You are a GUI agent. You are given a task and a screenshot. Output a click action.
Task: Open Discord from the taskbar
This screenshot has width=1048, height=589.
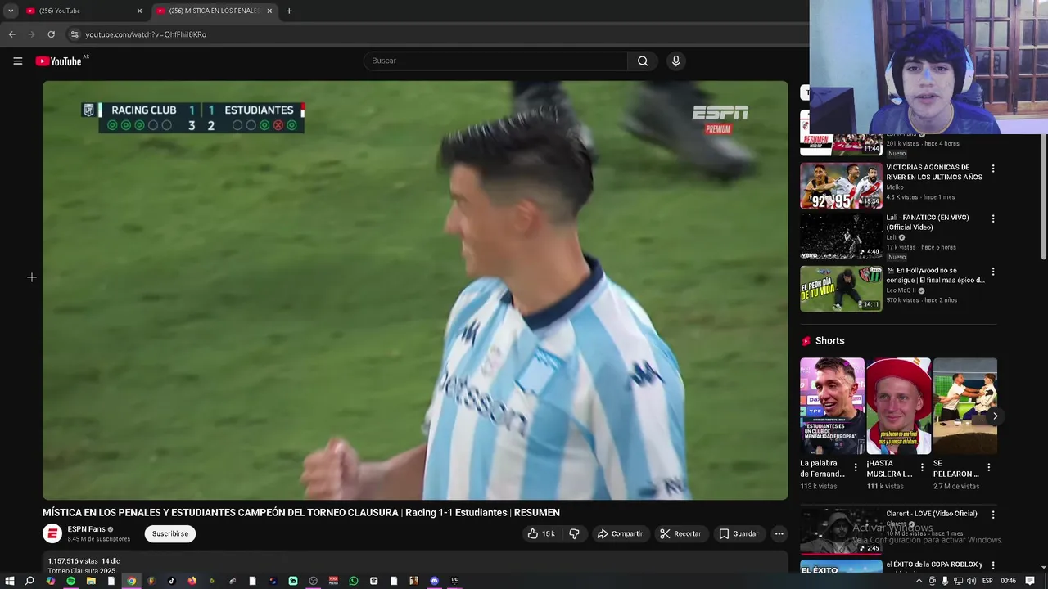pyautogui.click(x=434, y=581)
